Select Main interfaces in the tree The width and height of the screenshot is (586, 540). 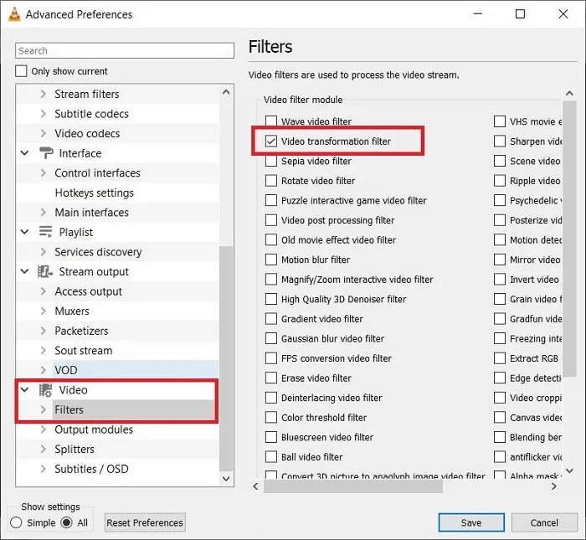coord(91,213)
